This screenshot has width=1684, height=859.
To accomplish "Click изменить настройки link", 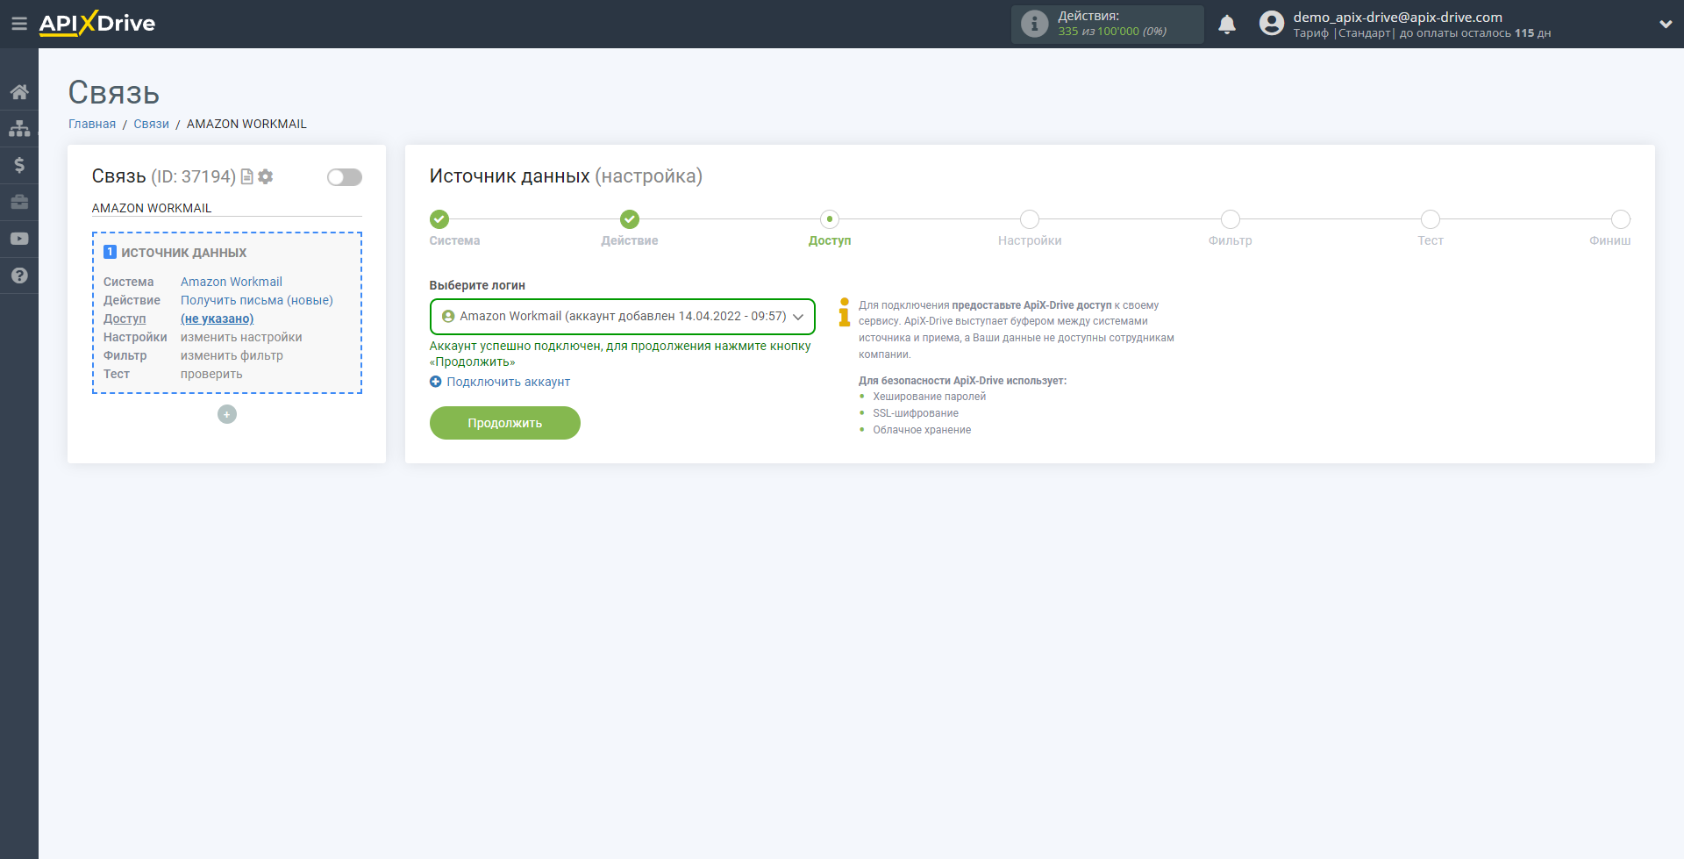I will pyautogui.click(x=241, y=337).
